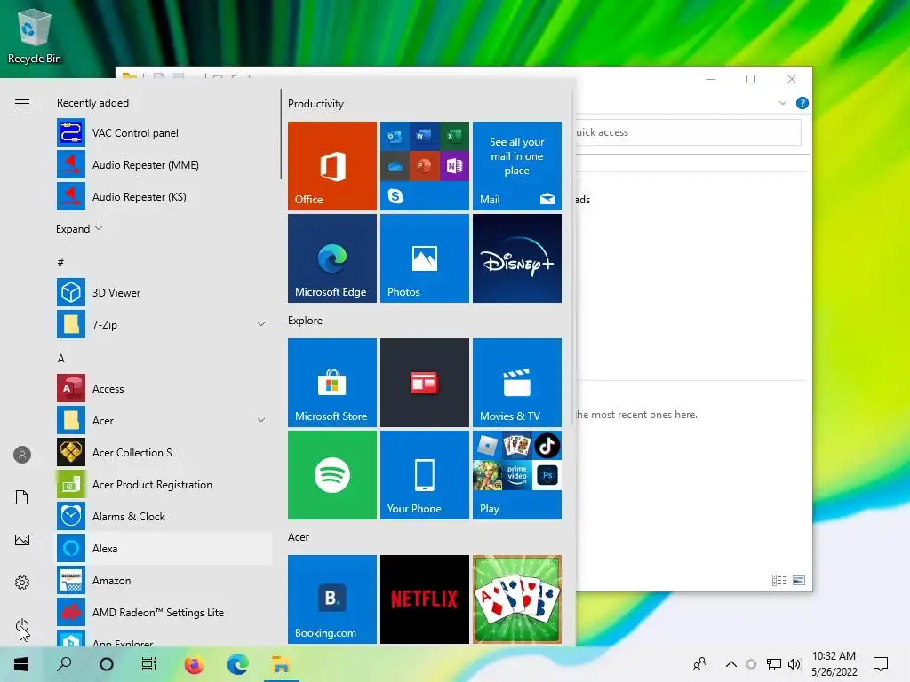Expand the Start menu hamburger
The height and width of the screenshot is (682, 910).
(22, 103)
